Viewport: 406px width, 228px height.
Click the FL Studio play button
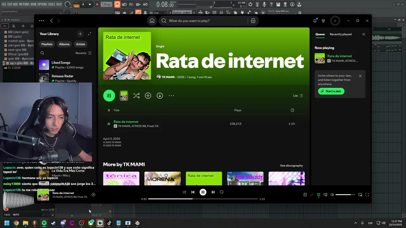click(83, 4)
